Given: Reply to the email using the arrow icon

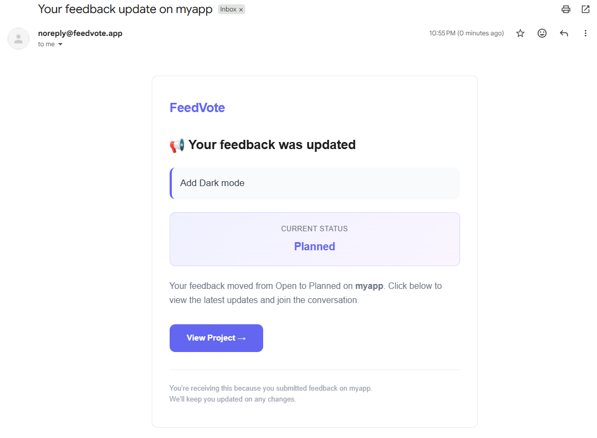Looking at the screenshot, I should (564, 33).
